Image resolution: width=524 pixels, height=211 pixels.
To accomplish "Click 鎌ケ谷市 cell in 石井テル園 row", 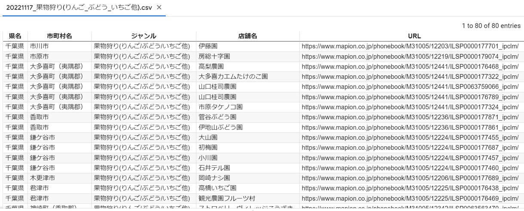I will coord(59,168).
